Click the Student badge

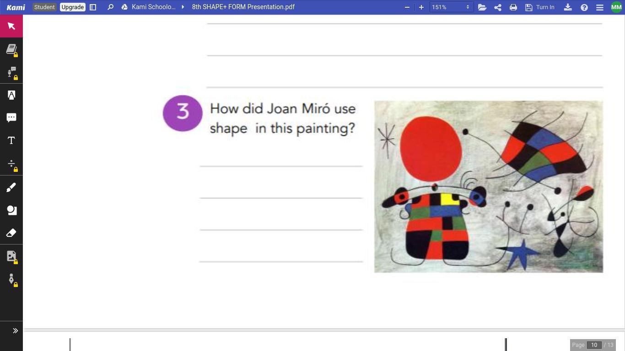click(44, 7)
